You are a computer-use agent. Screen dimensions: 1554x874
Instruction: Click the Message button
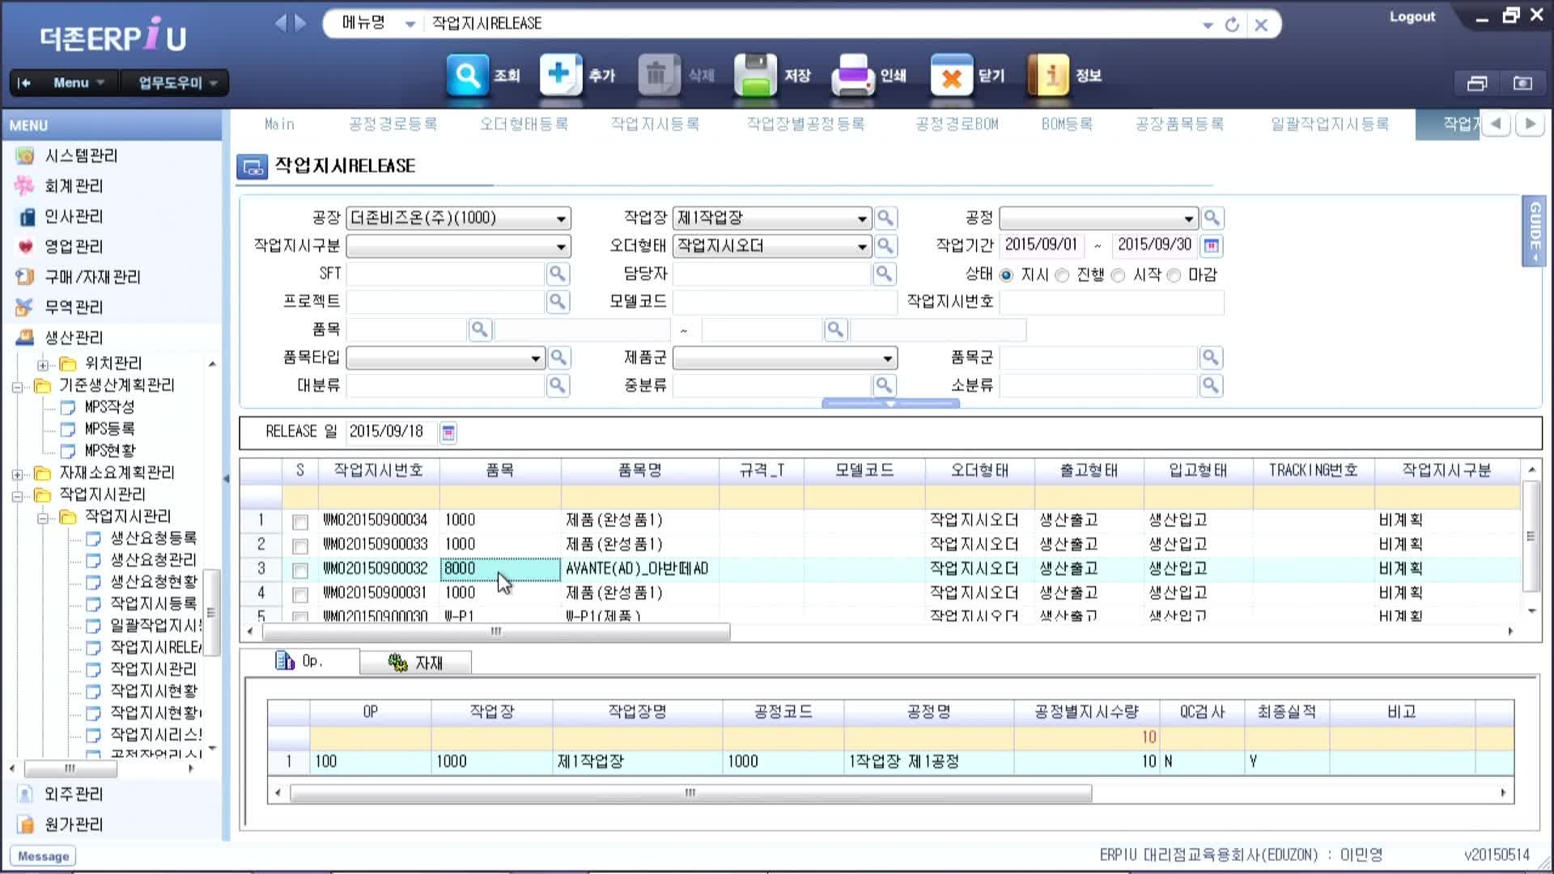click(x=43, y=856)
